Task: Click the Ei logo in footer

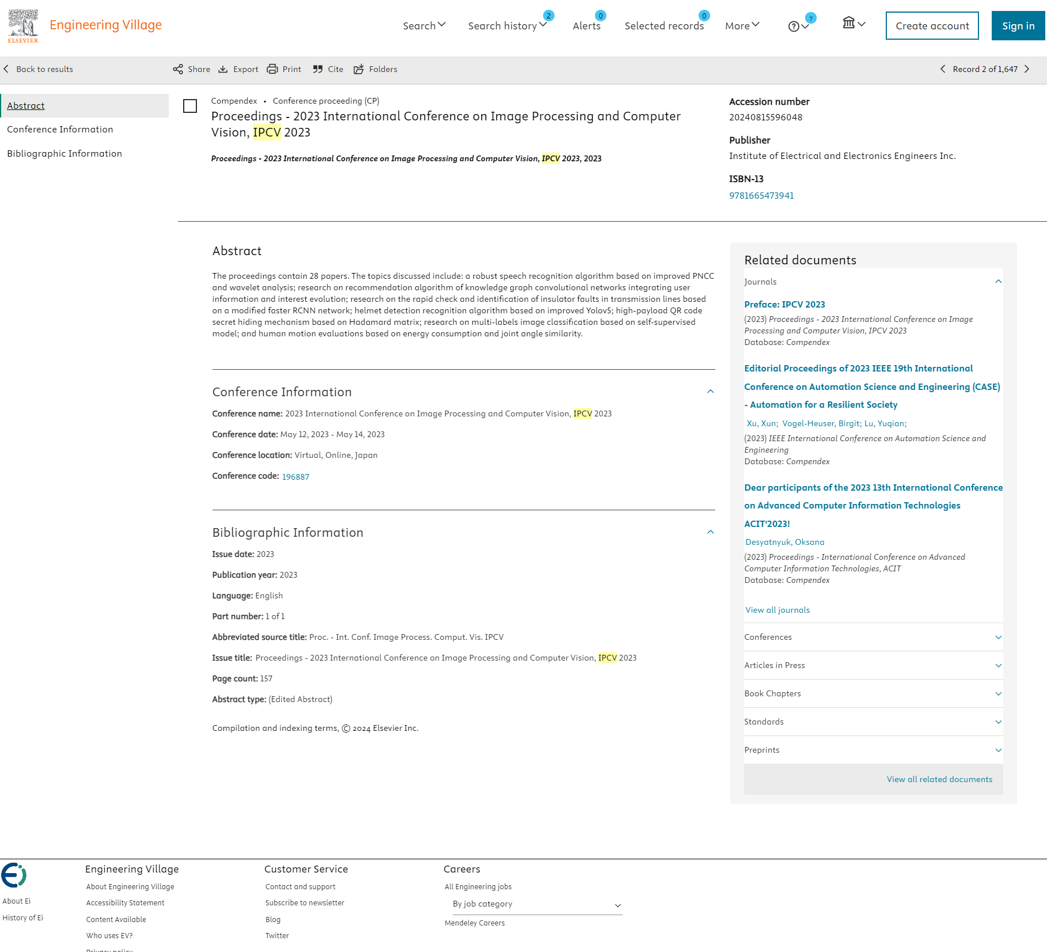Action: click(x=14, y=875)
